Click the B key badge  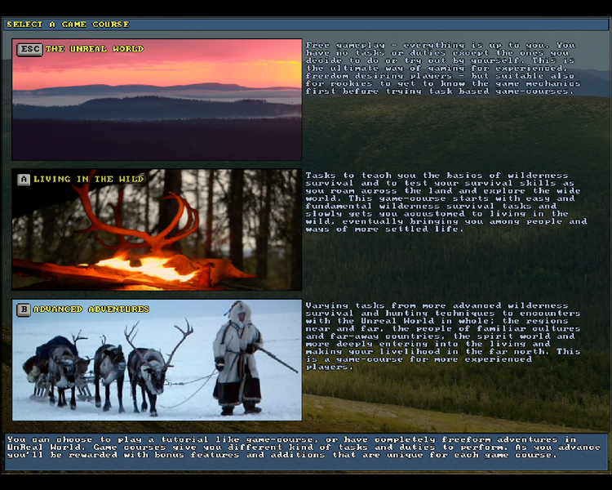[x=24, y=310]
